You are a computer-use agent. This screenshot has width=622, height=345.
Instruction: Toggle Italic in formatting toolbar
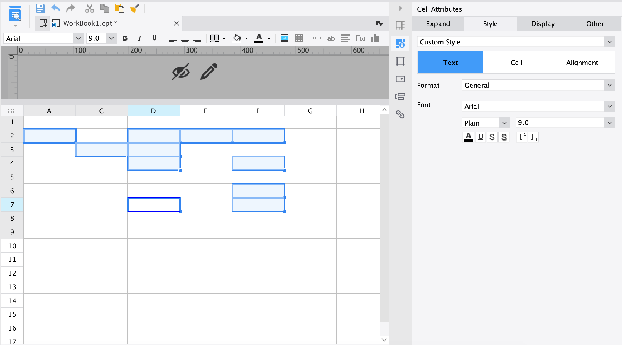point(139,38)
